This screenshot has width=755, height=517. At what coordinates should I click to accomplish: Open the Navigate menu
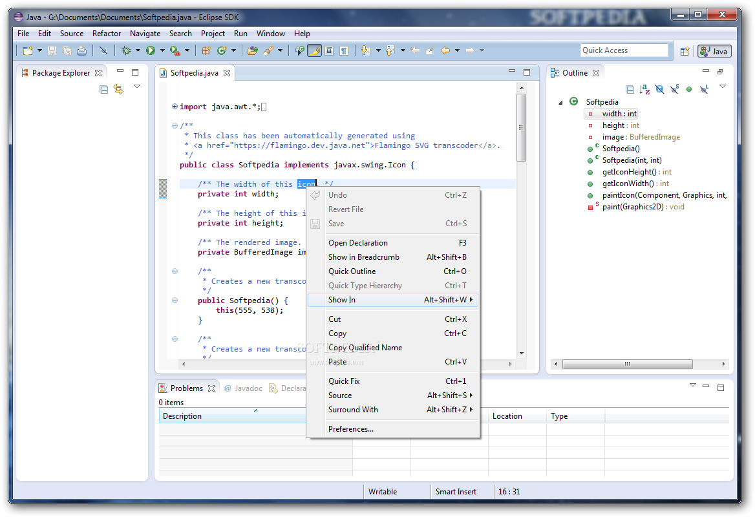(x=145, y=34)
